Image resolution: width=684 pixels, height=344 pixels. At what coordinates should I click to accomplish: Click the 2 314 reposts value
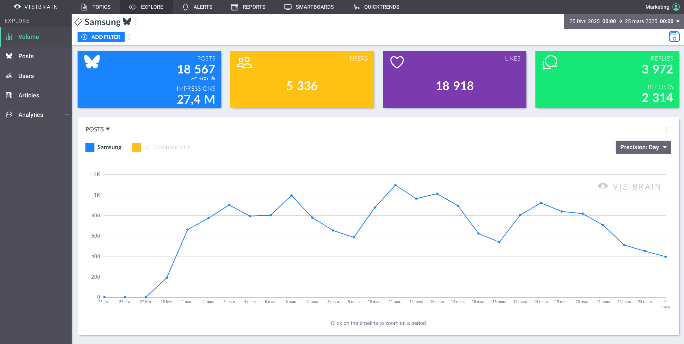[x=657, y=98]
